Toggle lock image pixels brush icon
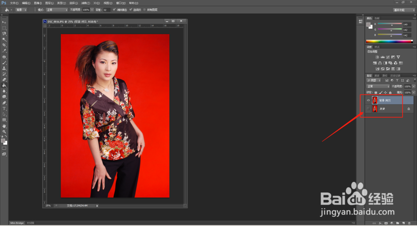 click(x=381, y=93)
